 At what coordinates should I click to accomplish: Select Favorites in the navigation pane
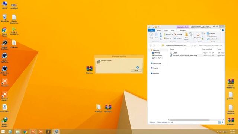click(x=156, y=50)
